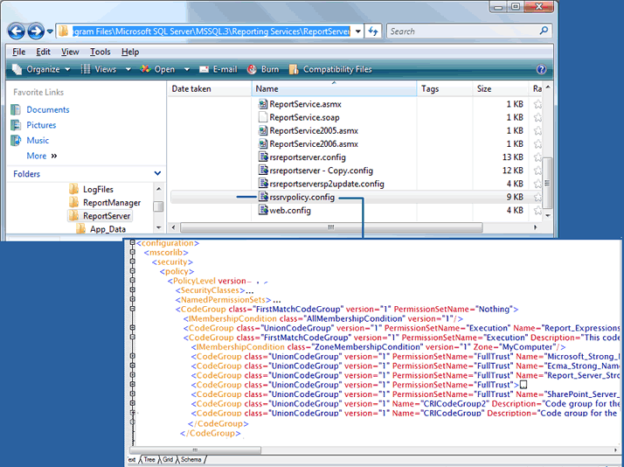Select web.config file icon

pos(263,210)
